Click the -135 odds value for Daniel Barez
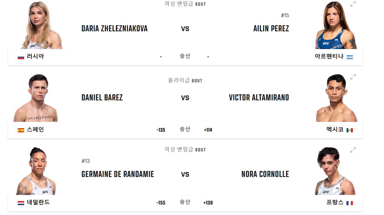This screenshot has width=384, height=215. click(160, 130)
